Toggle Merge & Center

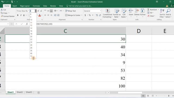point(73,15)
